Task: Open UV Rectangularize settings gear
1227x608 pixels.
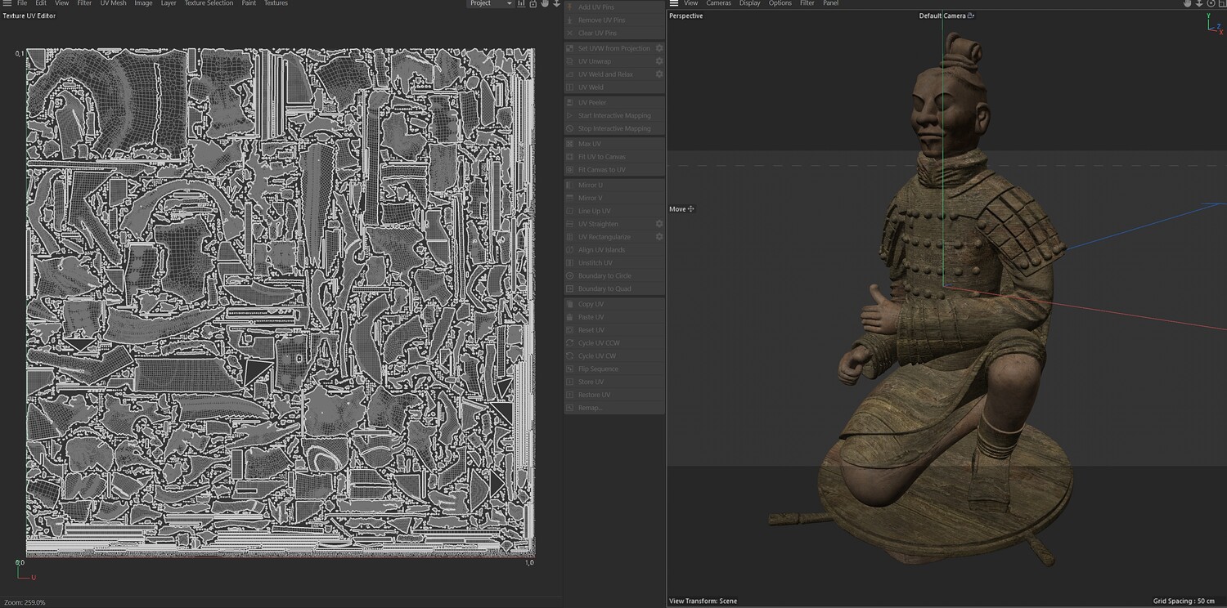Action: pos(659,237)
